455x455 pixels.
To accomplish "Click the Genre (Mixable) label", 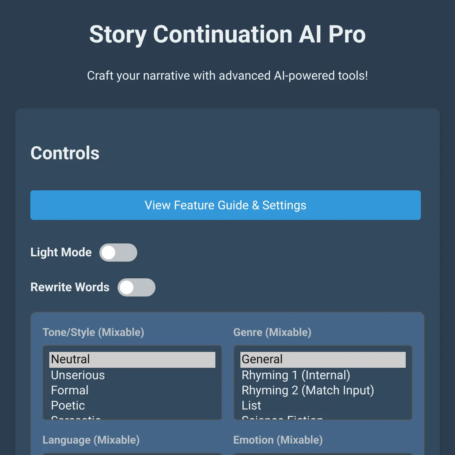I will click(272, 332).
